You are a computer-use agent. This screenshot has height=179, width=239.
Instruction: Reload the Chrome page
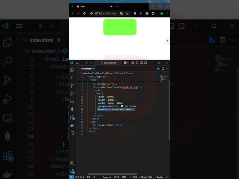tap(84, 13)
